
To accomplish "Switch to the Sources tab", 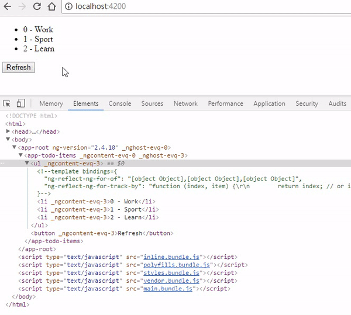I will pos(152,103).
